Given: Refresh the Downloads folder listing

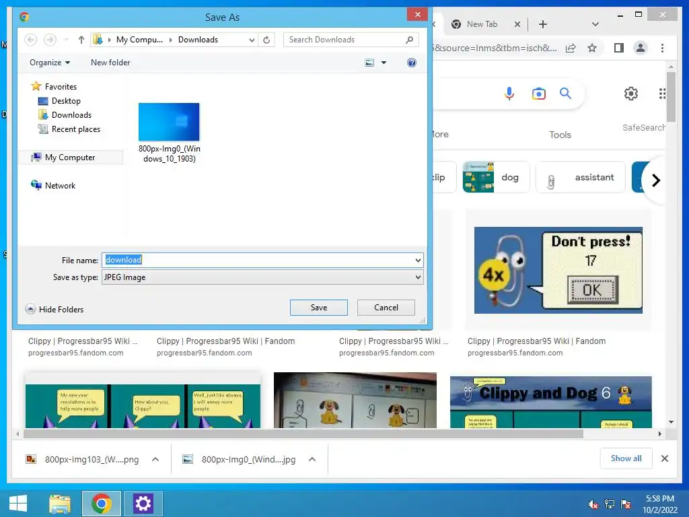Looking at the screenshot, I should pos(266,40).
